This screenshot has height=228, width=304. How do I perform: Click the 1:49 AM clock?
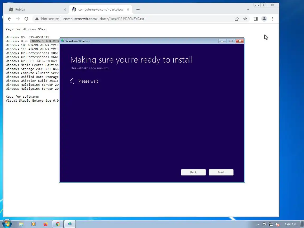coord(290,224)
